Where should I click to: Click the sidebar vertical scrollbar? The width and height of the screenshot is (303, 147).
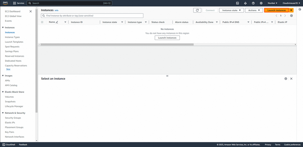pos(36,60)
